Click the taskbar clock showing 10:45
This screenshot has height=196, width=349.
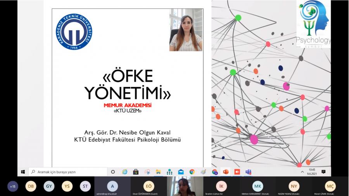click(x=312, y=172)
